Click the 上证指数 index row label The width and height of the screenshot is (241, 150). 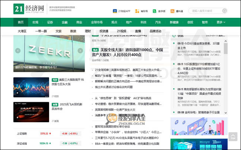22,133
